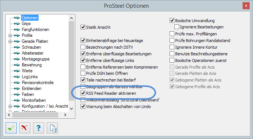The width and height of the screenshot is (253, 139).
Task: Expand Konfiguration / Iso Ansicht node
Action: point(10,106)
